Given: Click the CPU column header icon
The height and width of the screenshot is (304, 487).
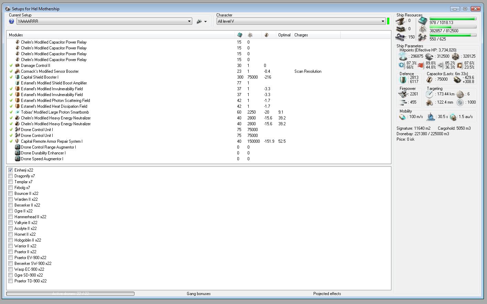Looking at the screenshot, I should pyautogui.click(x=240, y=35).
